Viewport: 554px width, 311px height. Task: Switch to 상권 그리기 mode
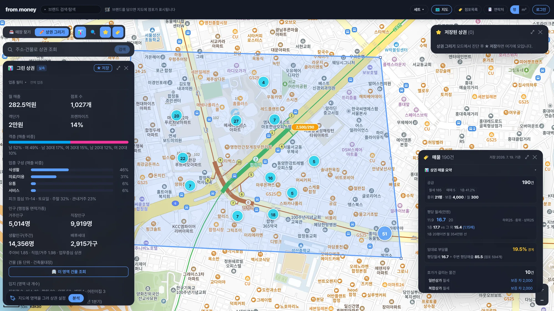click(52, 32)
